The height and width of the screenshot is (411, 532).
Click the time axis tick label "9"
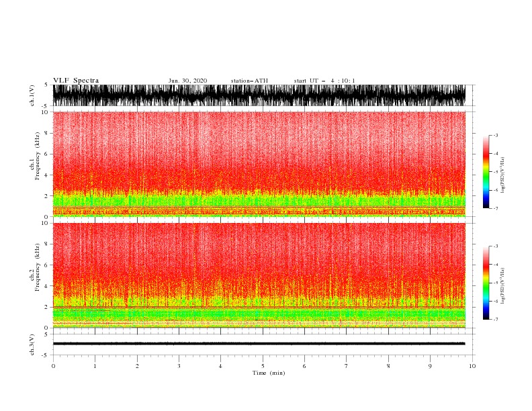coord(430,366)
